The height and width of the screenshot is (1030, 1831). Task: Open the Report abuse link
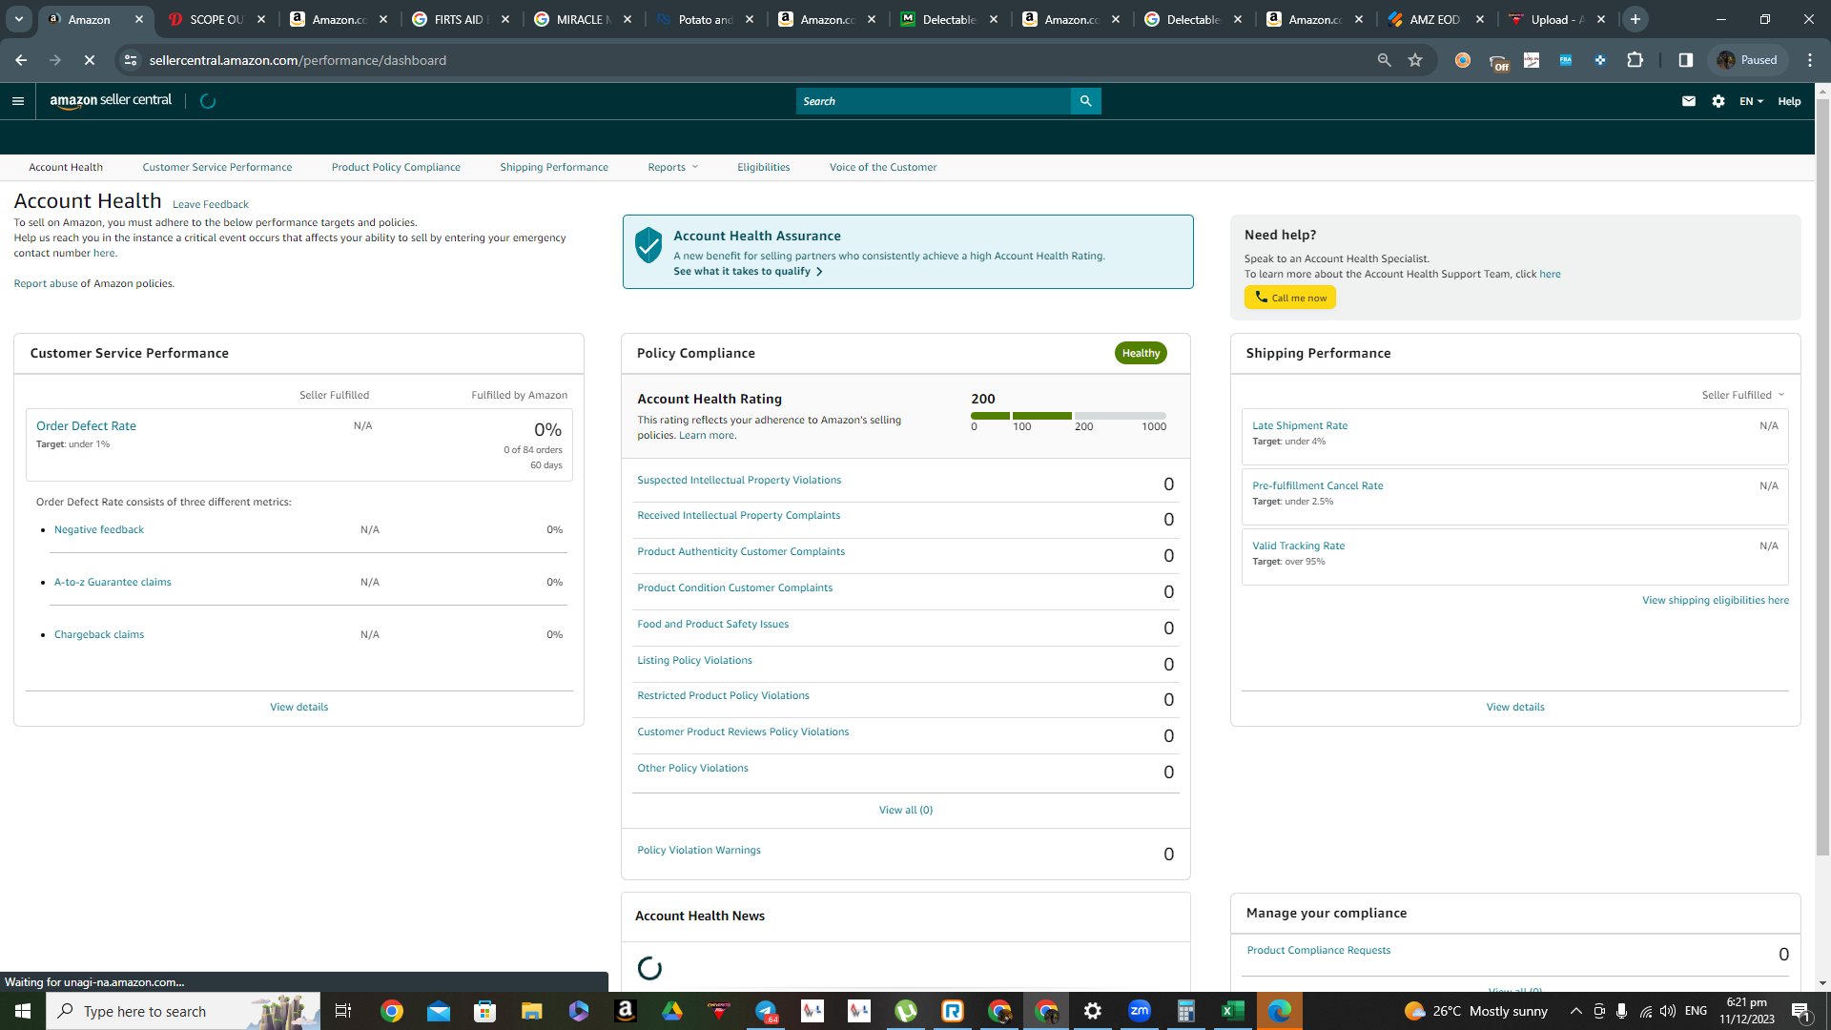pyautogui.click(x=46, y=284)
